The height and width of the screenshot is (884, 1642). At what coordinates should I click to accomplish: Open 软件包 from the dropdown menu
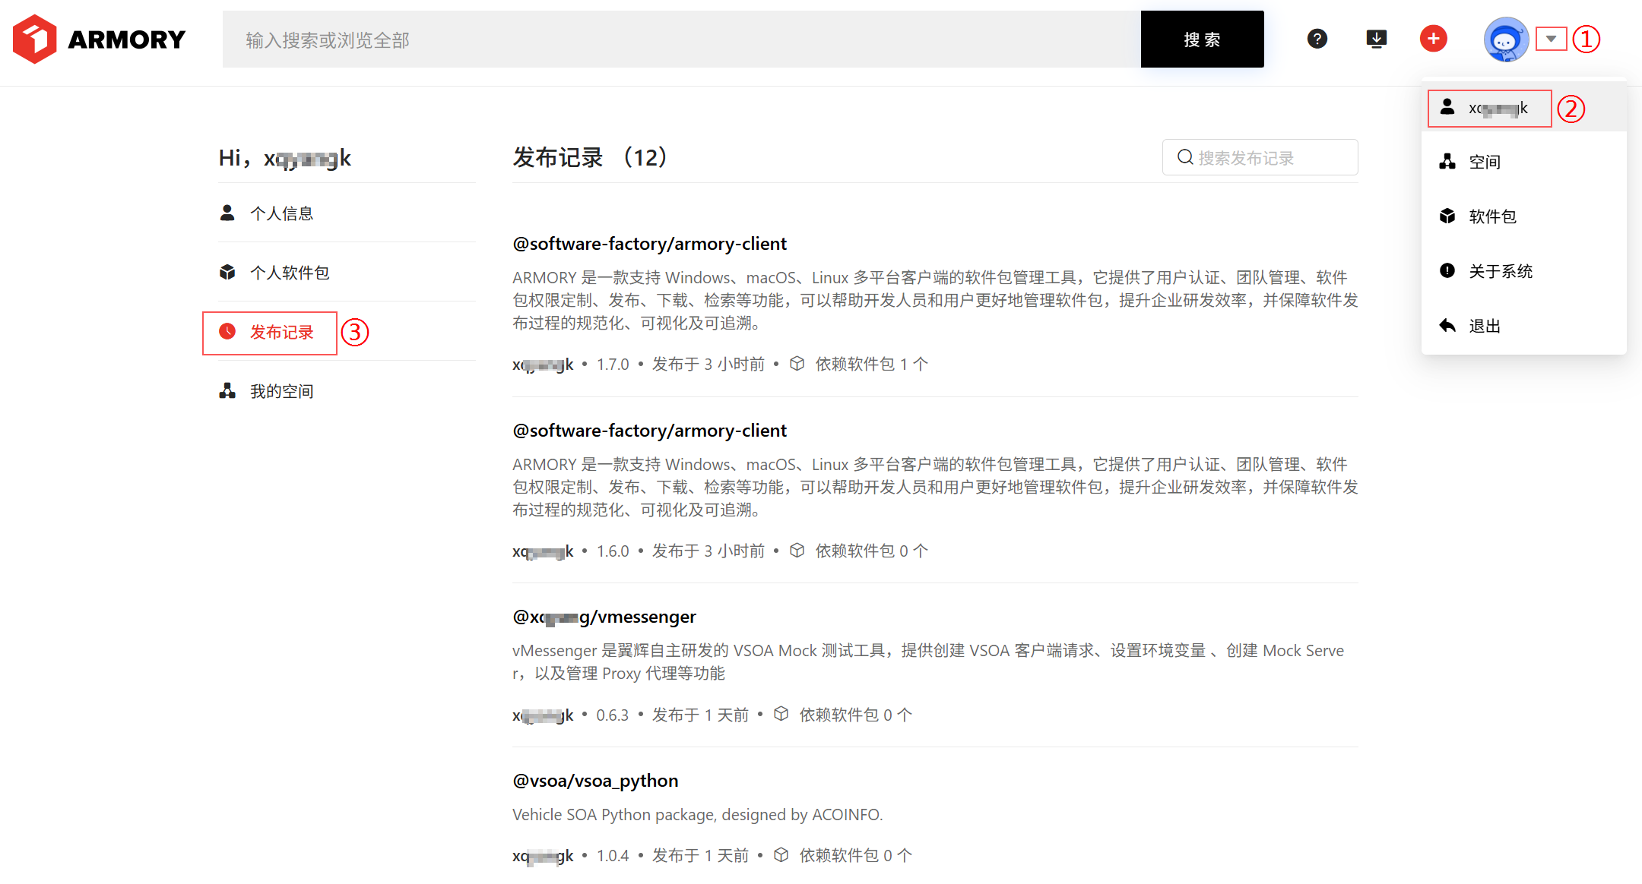[x=1491, y=216]
